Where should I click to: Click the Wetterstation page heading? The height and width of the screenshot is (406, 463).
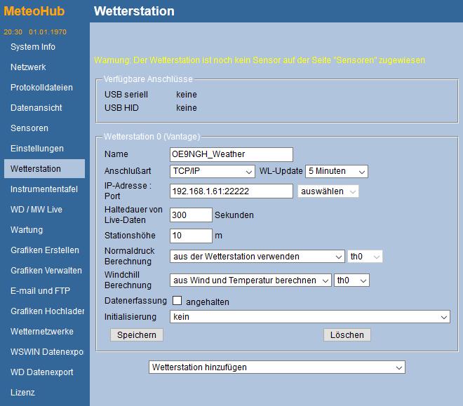pos(134,11)
